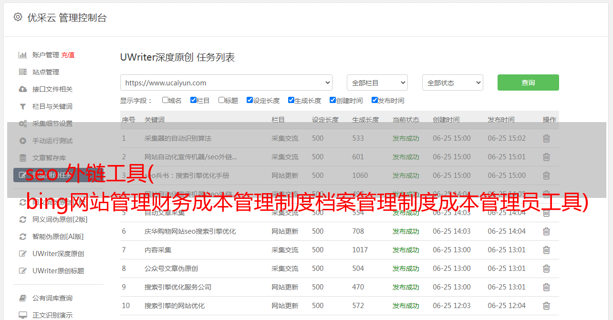Click the bar-chart icon for 账户管理
The width and height of the screenshot is (613, 320).
tap(22, 55)
